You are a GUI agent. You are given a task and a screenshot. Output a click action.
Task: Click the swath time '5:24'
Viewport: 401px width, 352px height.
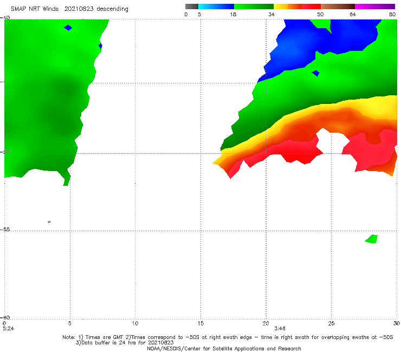(9, 329)
